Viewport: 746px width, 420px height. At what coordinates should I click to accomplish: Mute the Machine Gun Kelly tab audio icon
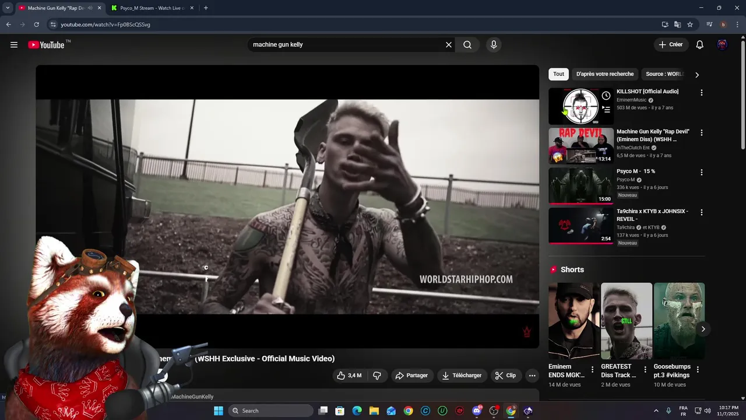(x=90, y=8)
